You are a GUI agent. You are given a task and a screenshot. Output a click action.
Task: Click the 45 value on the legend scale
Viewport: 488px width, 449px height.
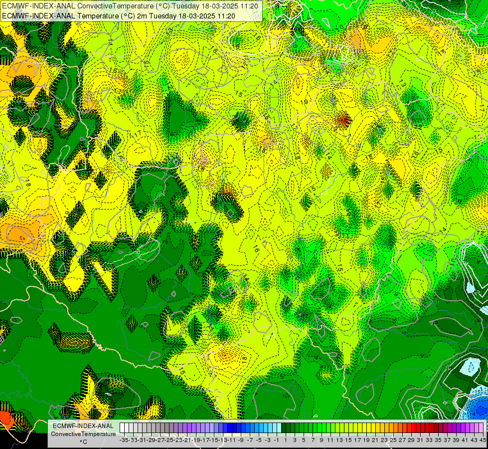[483, 441]
